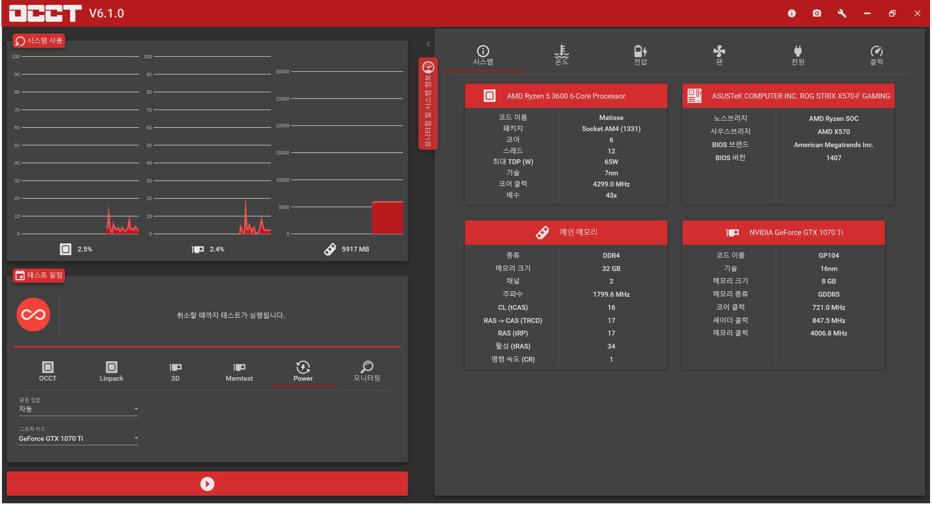Click the GPU usage graph spikes
This screenshot has height=505, width=932.
(254, 219)
